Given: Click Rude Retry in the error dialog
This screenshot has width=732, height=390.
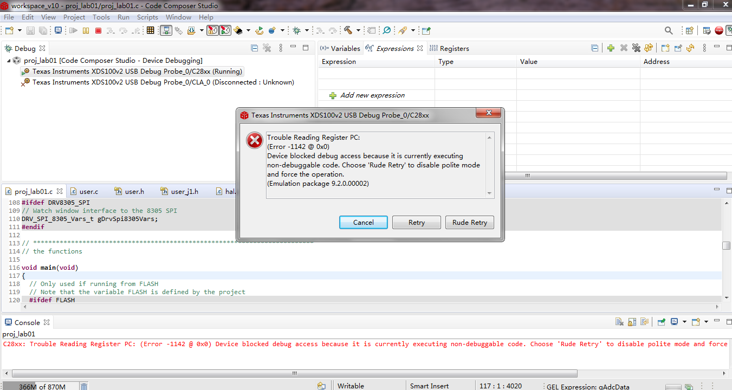Looking at the screenshot, I should (x=470, y=222).
